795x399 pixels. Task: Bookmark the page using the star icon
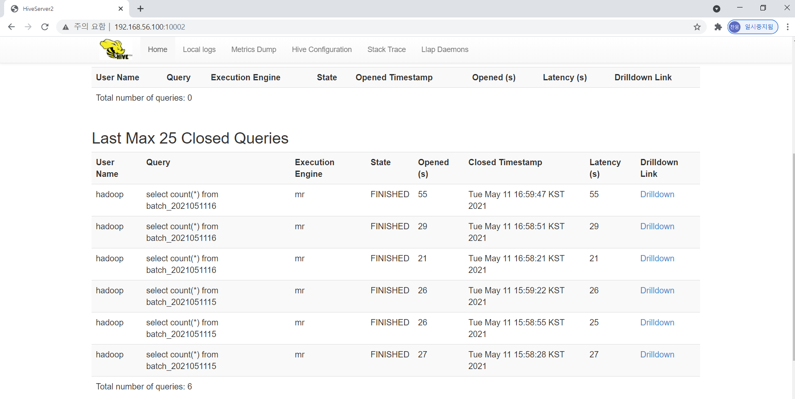tap(697, 27)
